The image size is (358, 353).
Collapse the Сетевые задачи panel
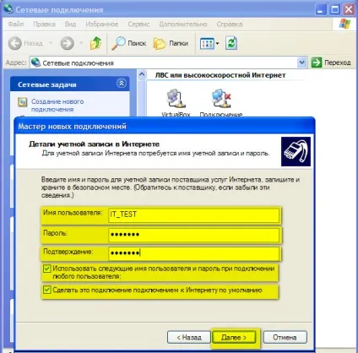click(122, 84)
